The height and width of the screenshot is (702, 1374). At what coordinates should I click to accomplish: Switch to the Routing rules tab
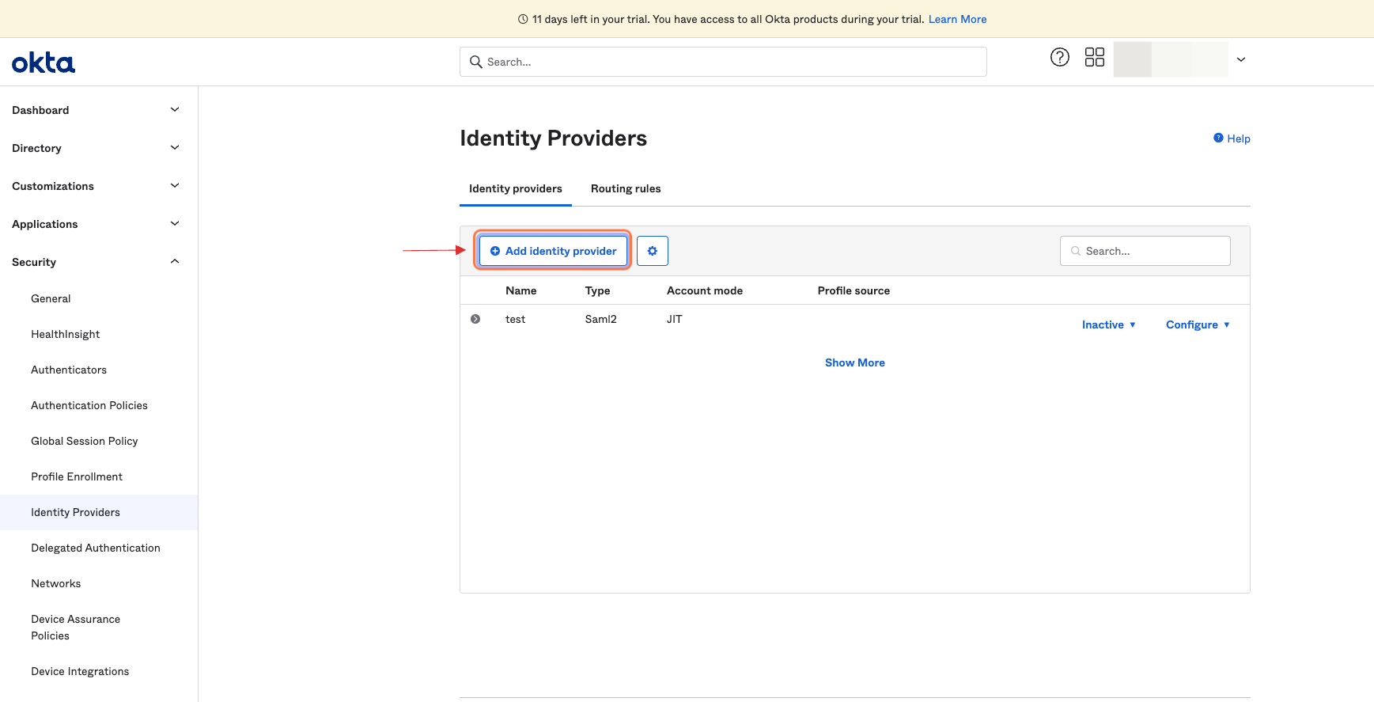click(626, 188)
